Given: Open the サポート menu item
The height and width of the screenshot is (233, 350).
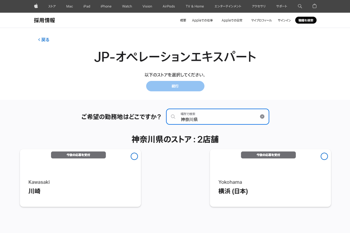Looking at the screenshot, I should click(x=282, y=6).
